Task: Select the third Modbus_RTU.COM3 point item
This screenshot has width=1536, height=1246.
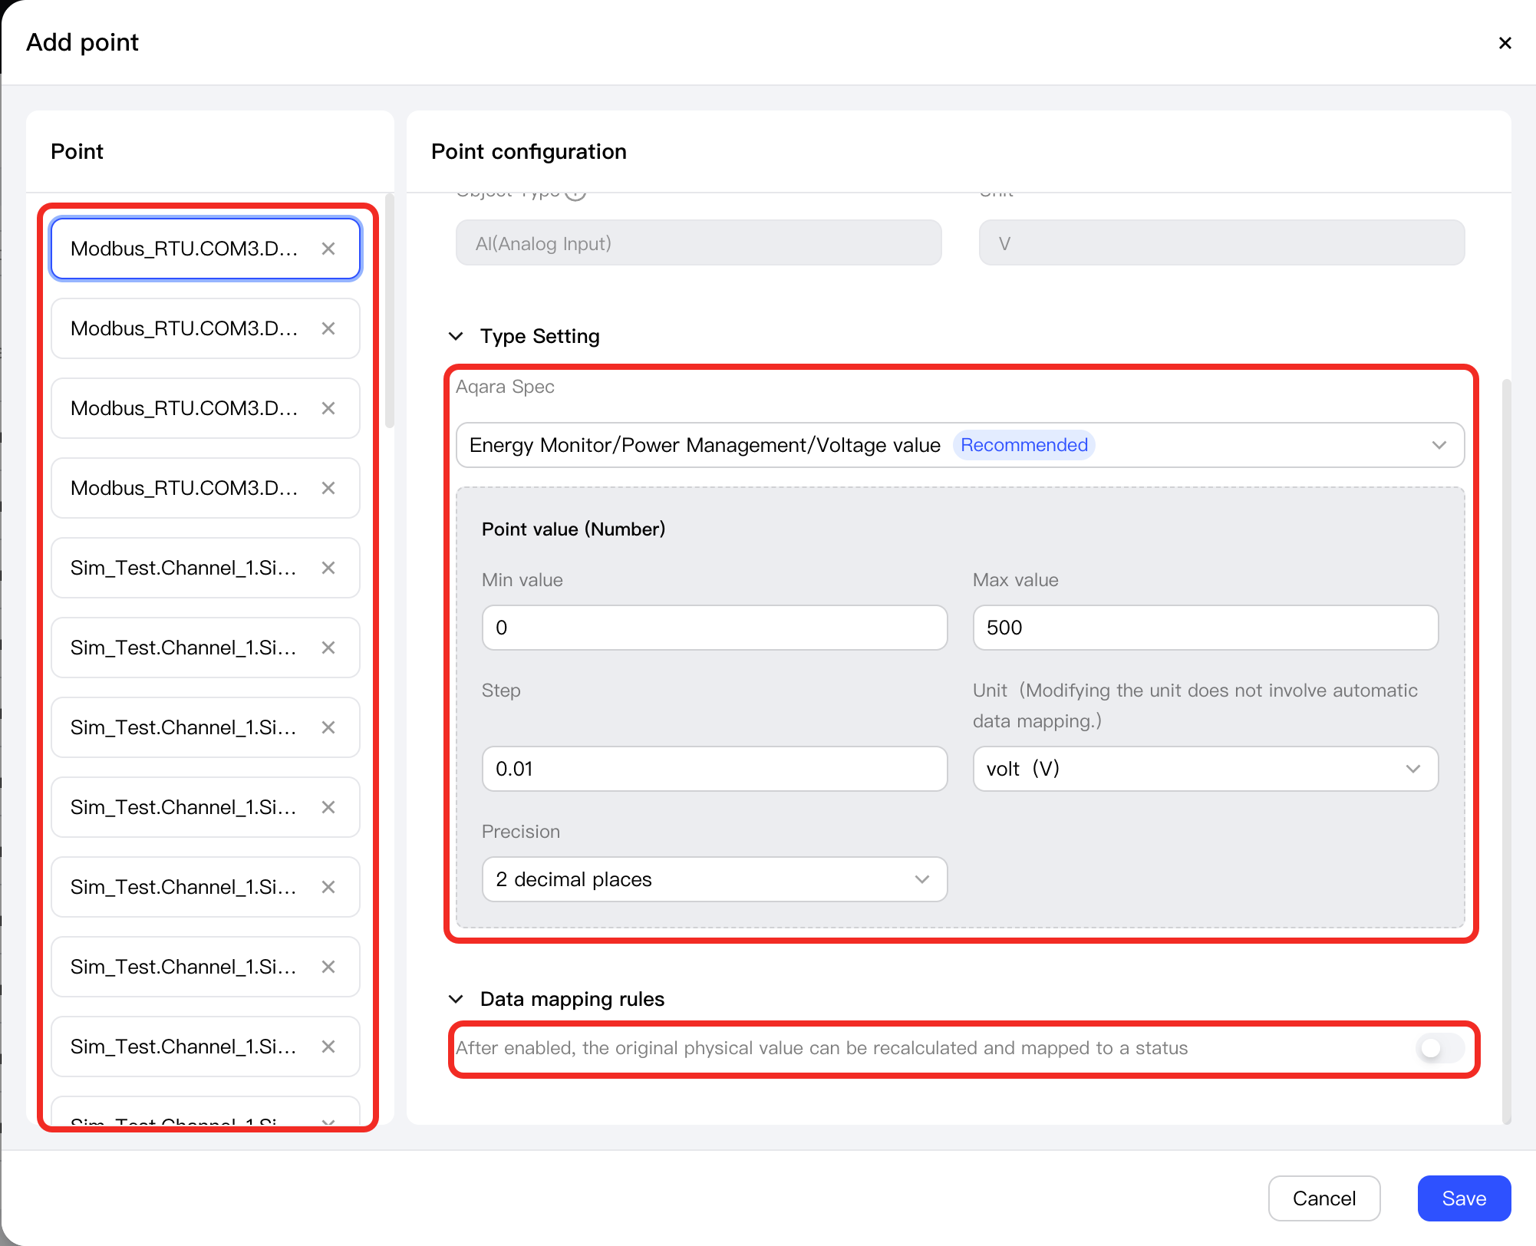Action: pos(206,408)
